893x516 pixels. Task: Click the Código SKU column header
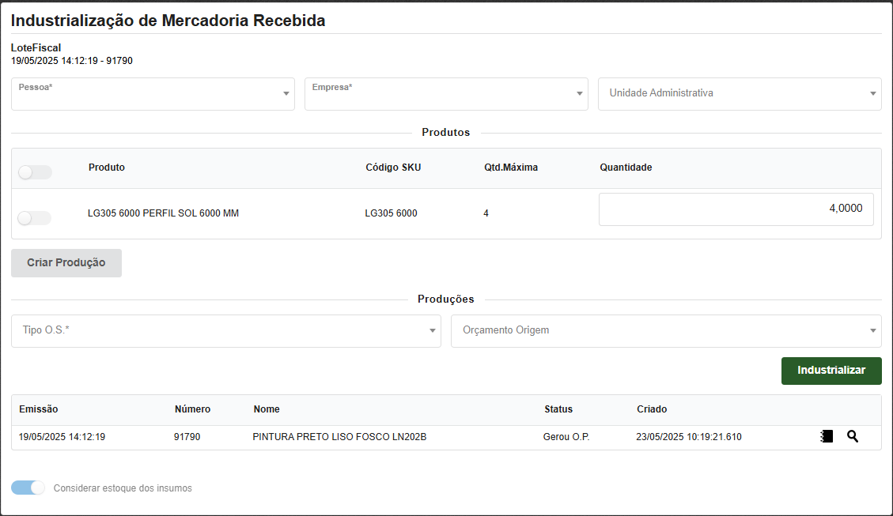pos(393,168)
